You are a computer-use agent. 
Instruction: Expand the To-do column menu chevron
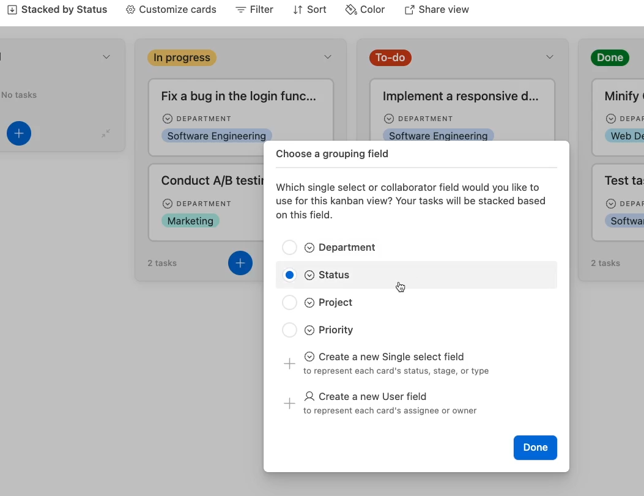tap(550, 57)
